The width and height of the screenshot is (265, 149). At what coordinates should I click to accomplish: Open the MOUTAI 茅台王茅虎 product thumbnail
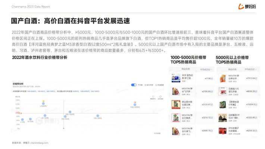(x=176, y=118)
